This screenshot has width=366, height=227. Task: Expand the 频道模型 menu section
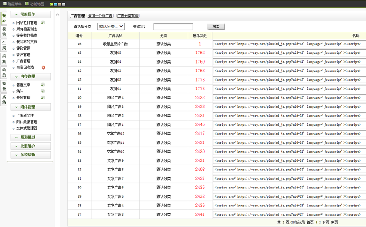pyautogui.click(x=31, y=138)
